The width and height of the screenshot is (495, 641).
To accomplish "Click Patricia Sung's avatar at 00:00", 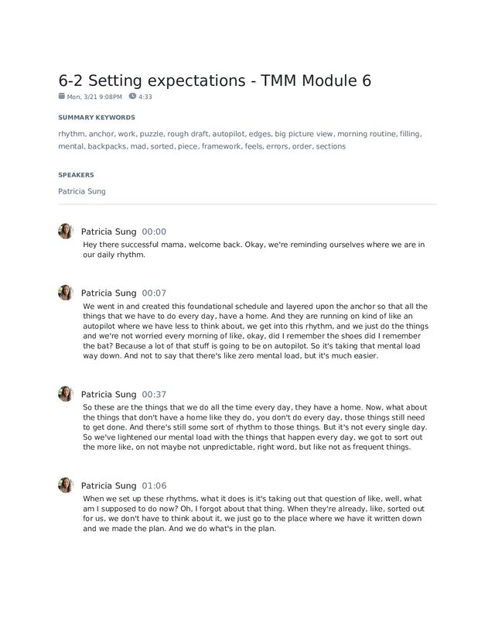I will click(x=66, y=231).
